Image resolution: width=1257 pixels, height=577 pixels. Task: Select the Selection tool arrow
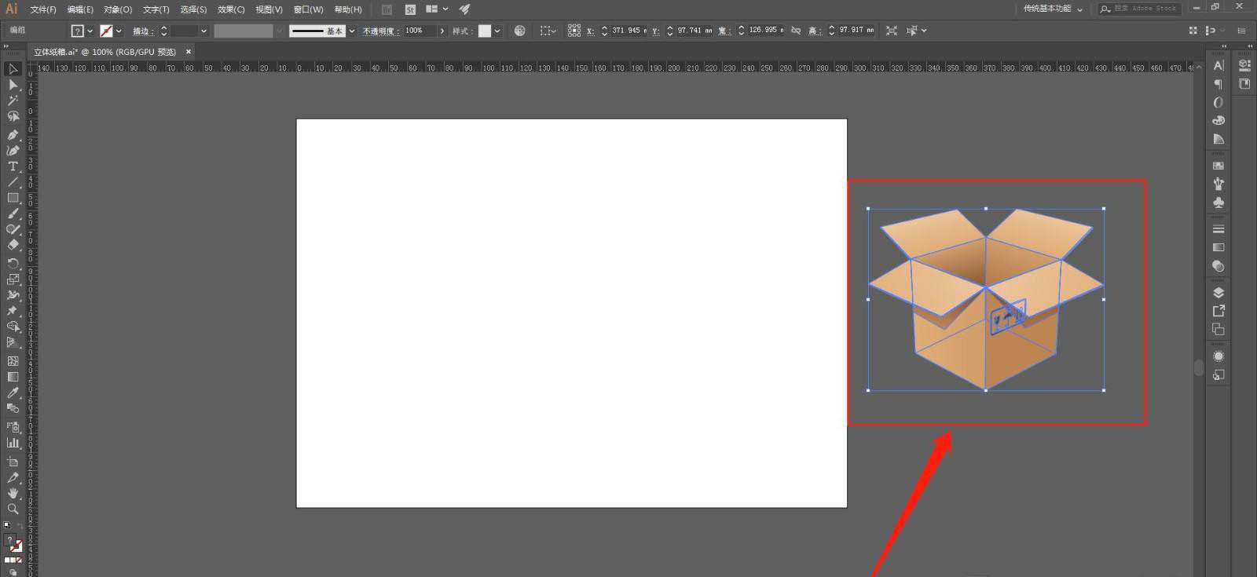coord(13,69)
